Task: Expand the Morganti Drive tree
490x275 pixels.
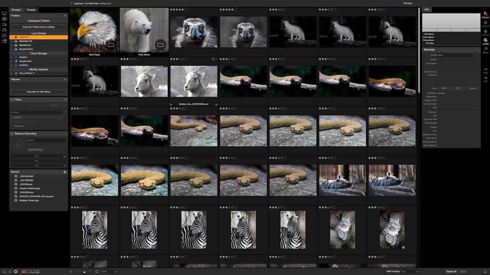Action: tap(11, 49)
